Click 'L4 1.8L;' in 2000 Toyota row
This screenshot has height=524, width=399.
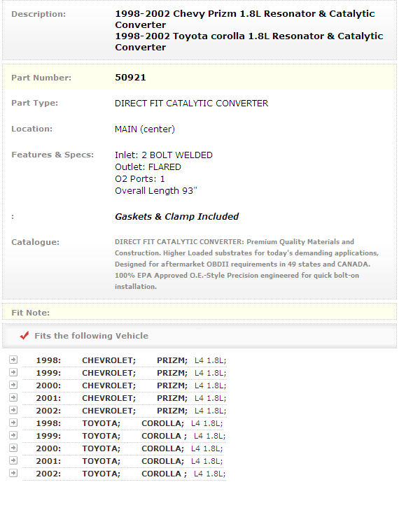206,448
